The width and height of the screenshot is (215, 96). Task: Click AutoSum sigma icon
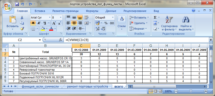155,17
